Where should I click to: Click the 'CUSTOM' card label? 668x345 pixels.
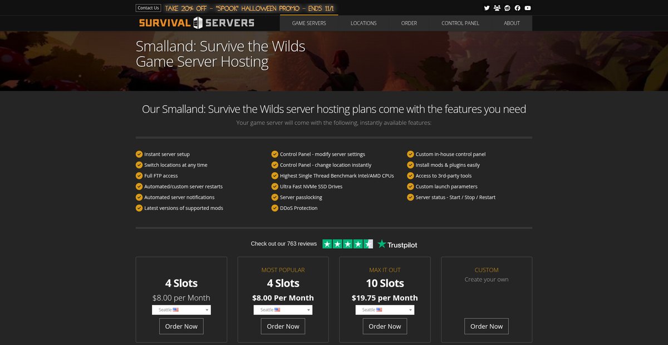coord(487,270)
